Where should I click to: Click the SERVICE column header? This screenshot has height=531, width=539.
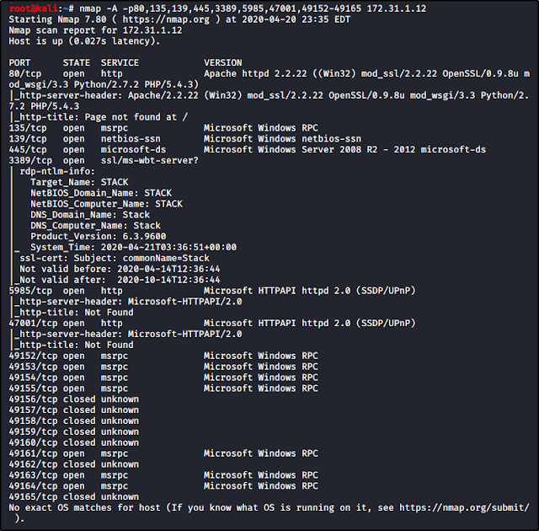[x=120, y=62]
